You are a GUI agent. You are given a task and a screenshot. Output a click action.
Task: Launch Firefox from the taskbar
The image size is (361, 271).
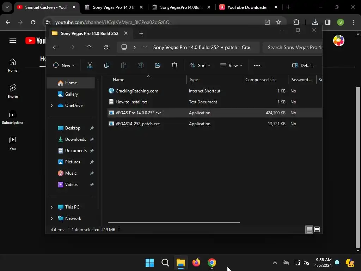(x=196, y=263)
